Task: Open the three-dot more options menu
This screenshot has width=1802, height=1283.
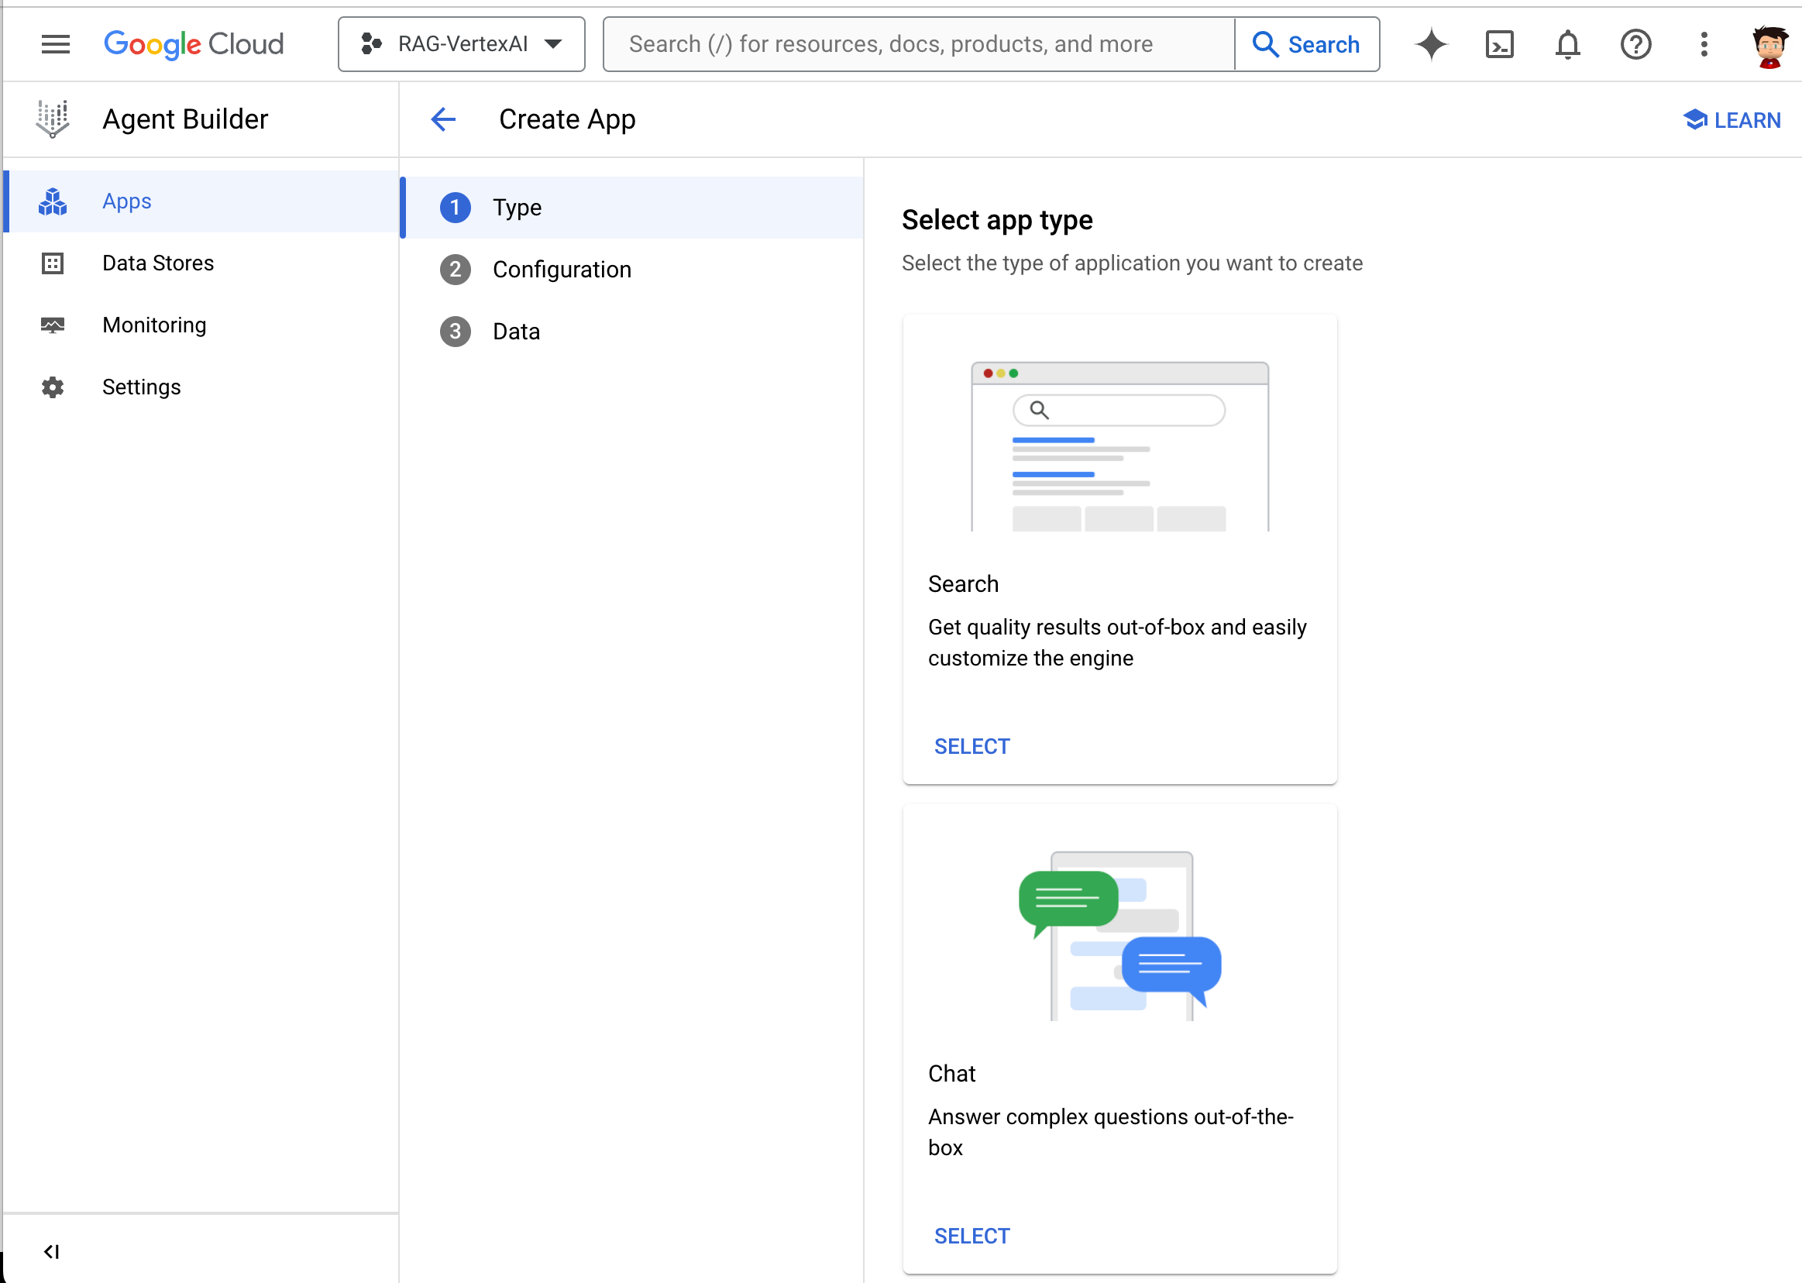Action: [1704, 44]
